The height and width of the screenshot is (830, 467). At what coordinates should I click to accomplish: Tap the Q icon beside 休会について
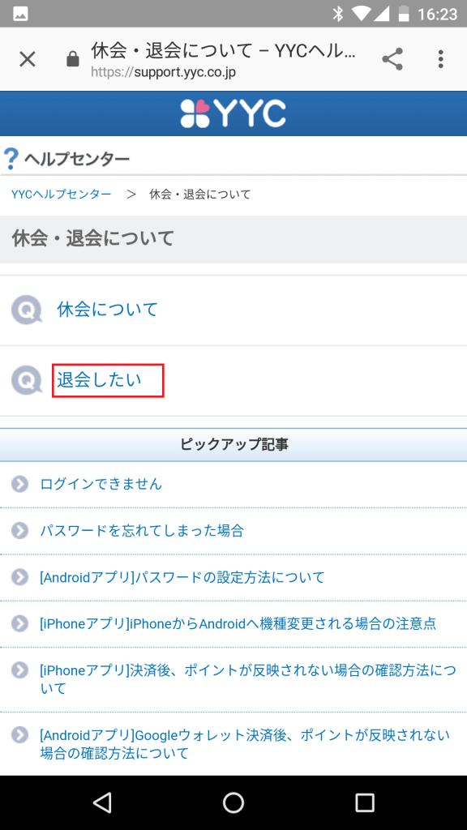[x=27, y=310]
